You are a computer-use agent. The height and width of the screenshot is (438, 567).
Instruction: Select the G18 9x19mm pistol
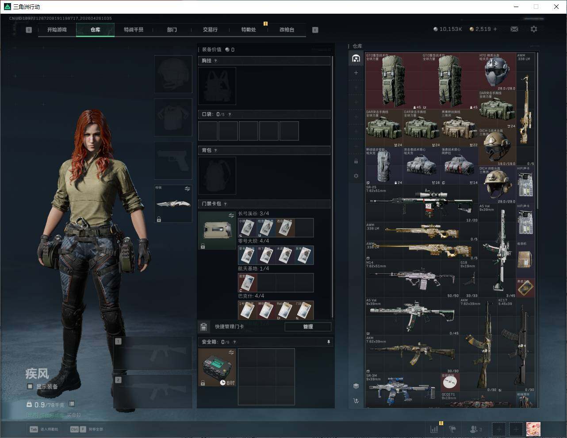(469, 279)
